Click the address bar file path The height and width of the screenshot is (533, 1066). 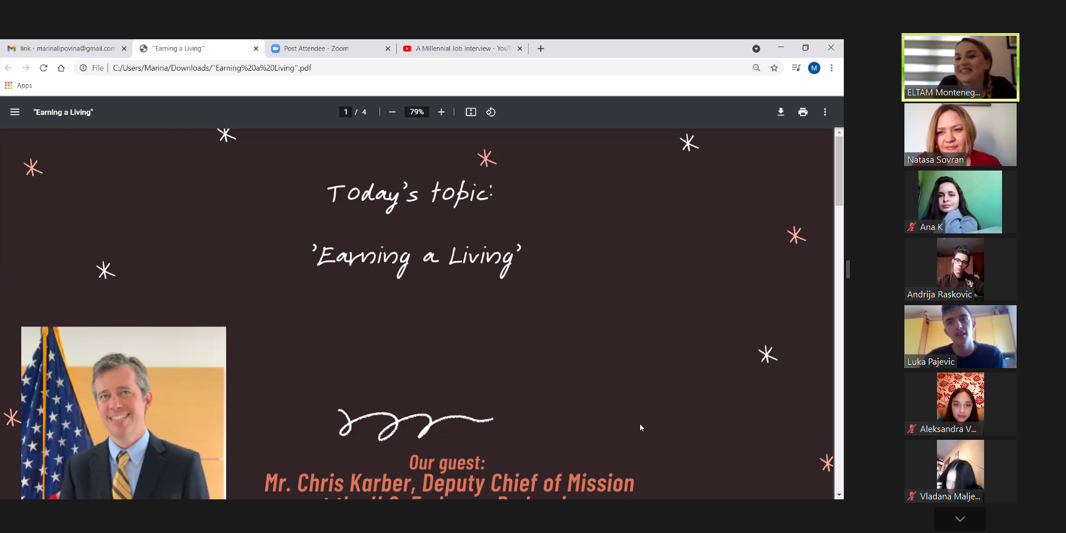pyautogui.click(x=212, y=68)
